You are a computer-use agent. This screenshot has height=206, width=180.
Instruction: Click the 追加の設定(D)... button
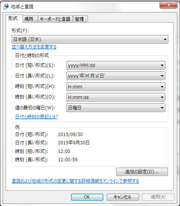pos(142,172)
